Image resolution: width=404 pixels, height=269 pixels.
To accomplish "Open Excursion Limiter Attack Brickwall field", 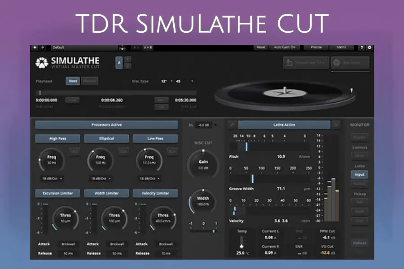I will tap(68, 244).
